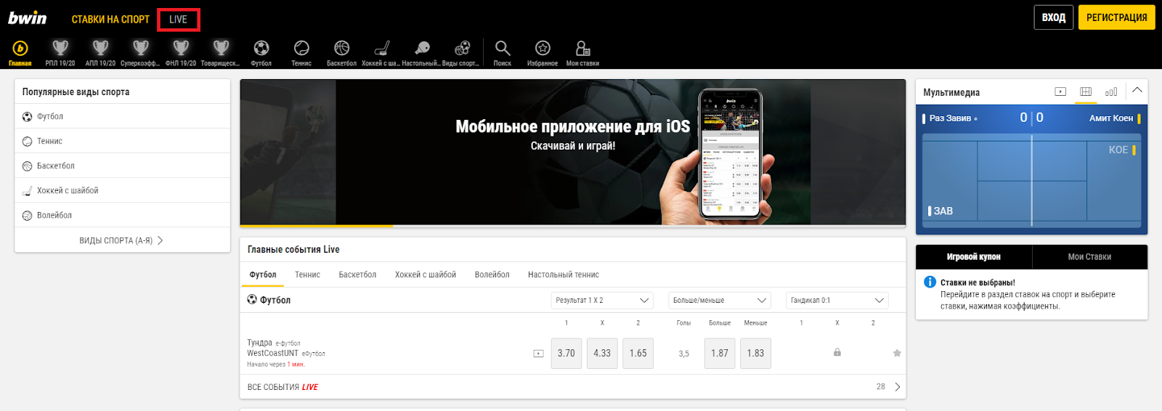Add Тундра match to favorites with star
Image resolution: width=1162 pixels, height=411 pixels.
click(x=897, y=353)
